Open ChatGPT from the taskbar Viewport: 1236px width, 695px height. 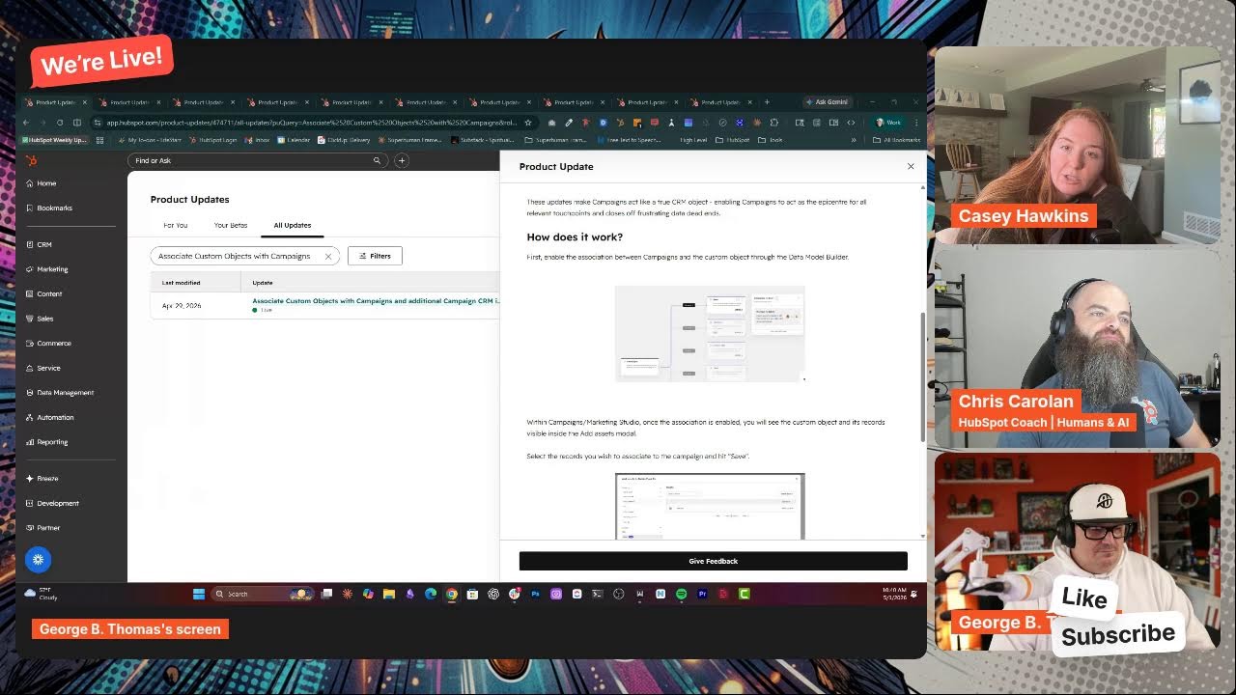click(x=493, y=594)
